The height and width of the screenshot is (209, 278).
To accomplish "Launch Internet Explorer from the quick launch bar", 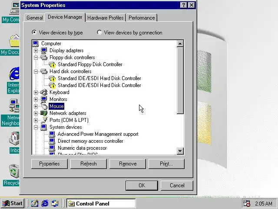I will click(45, 203).
